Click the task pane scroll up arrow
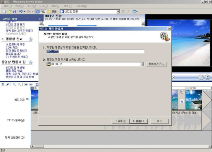This screenshot has width=212, height=152. click(41, 23)
